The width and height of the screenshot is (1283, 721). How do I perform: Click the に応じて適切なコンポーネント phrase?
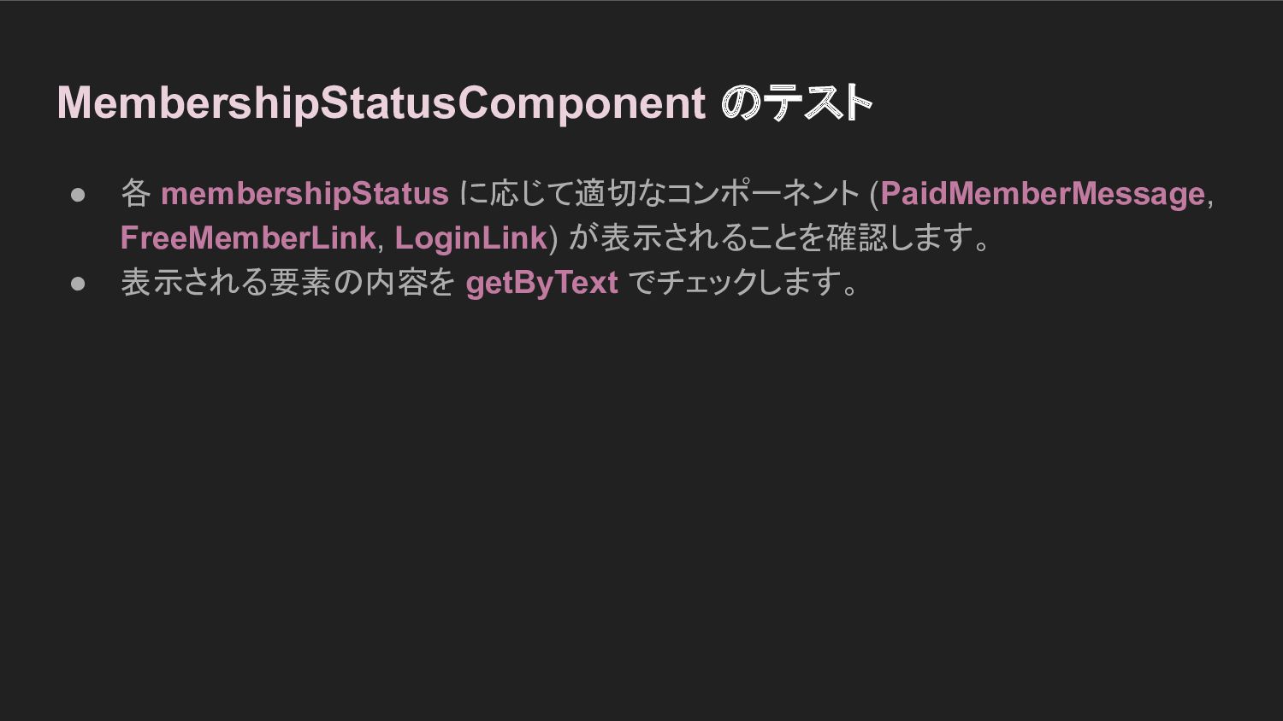(x=659, y=194)
